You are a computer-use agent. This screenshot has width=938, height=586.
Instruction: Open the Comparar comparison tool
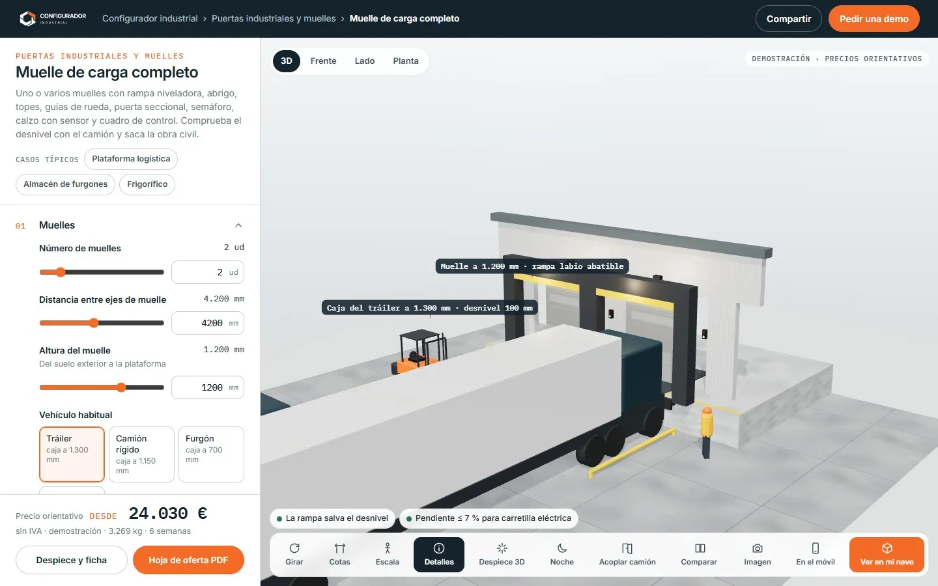[699, 555]
